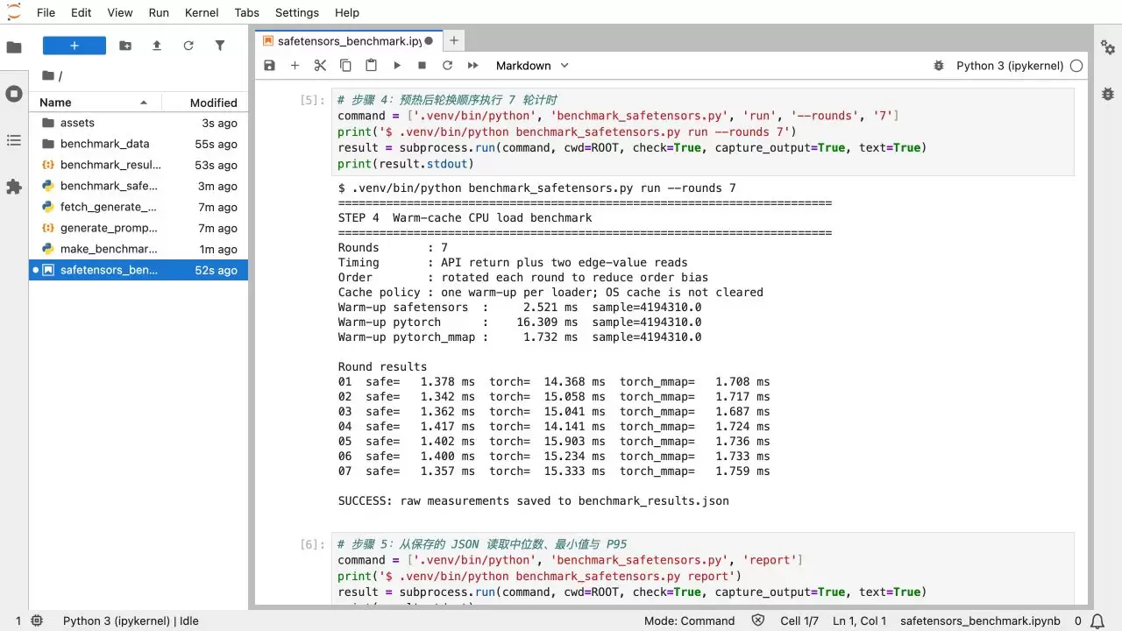
Task: Open Table of Contents sidebar panel
Action: [14, 140]
